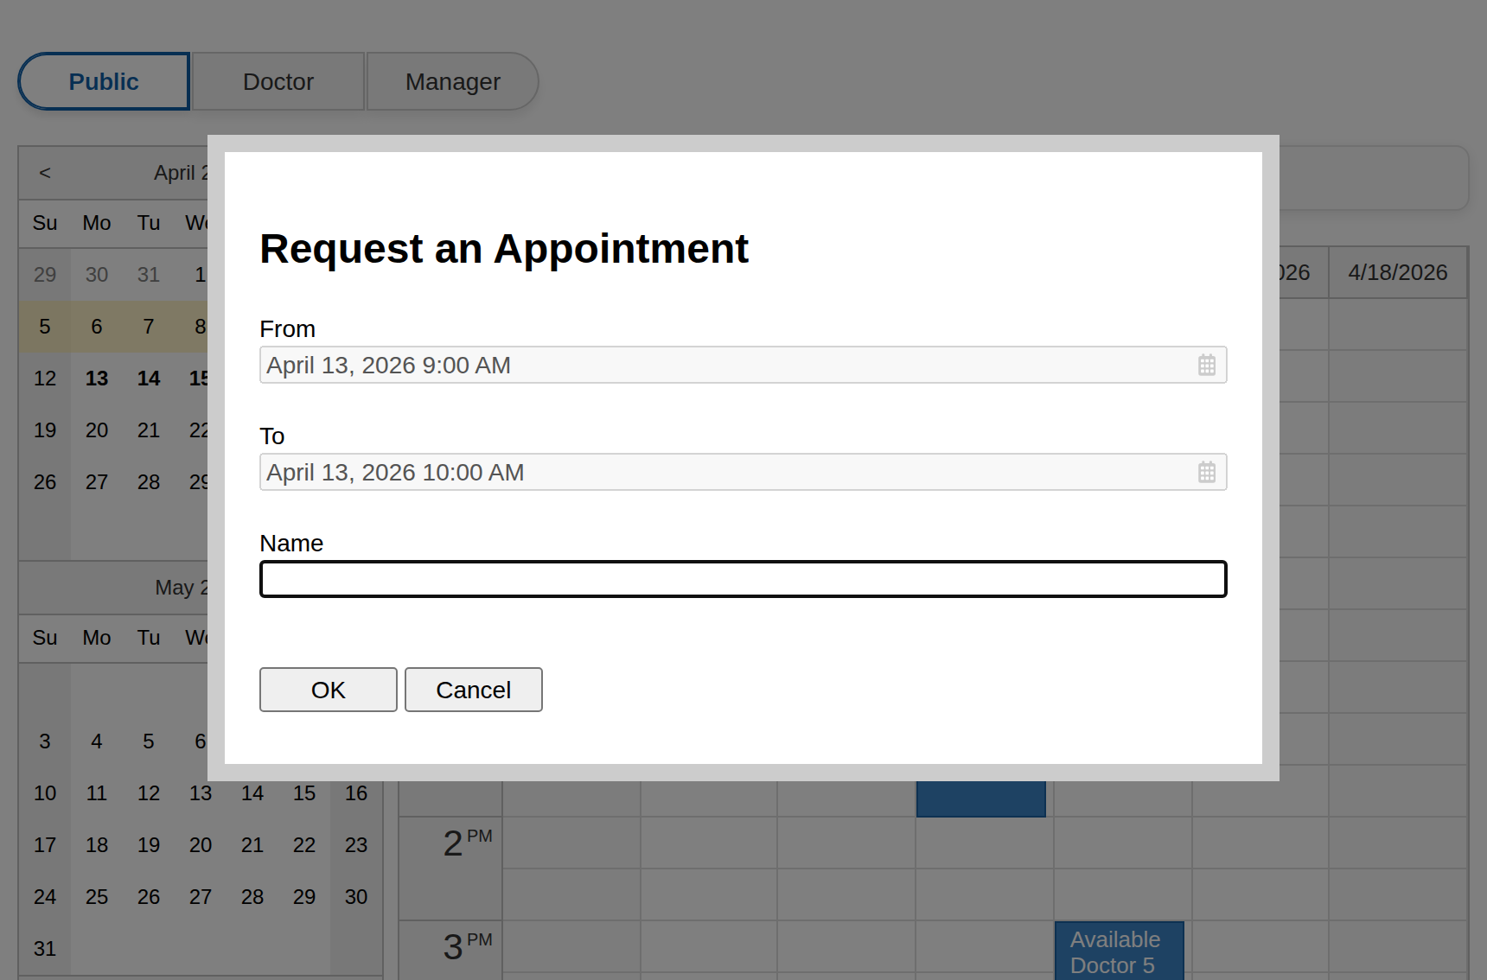Click the Su weekday header in April
This screenshot has width=1487, height=980.
[x=44, y=223]
